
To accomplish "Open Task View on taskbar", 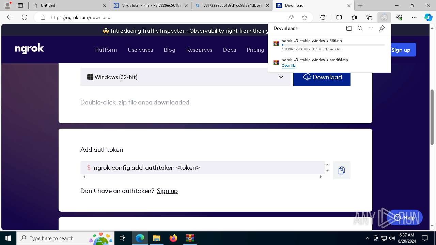I will 123,238.
